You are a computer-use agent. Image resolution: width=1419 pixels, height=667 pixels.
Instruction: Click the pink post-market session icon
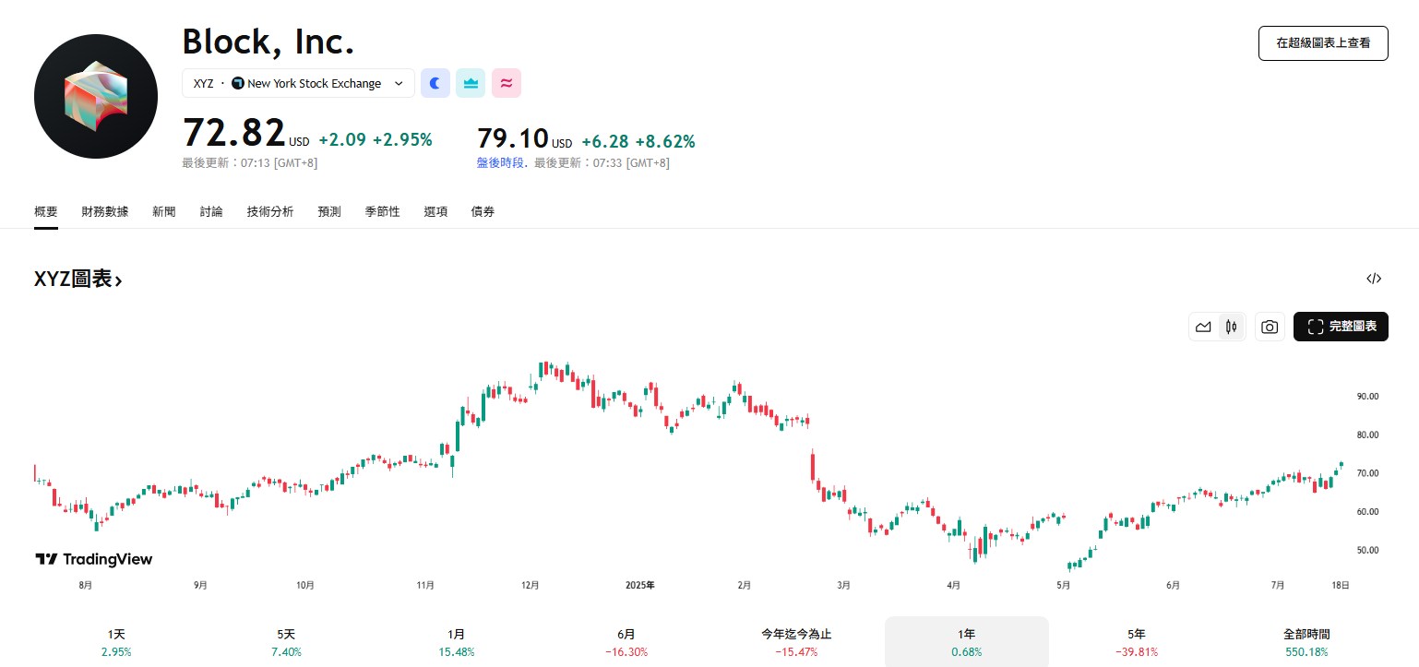pos(506,83)
